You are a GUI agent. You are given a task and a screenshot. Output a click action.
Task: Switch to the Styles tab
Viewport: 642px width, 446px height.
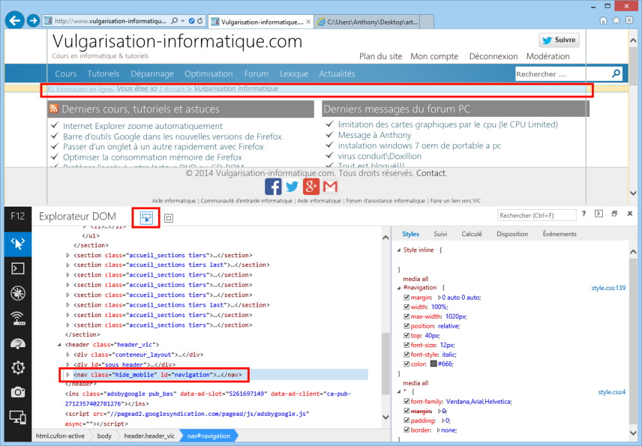(x=411, y=234)
